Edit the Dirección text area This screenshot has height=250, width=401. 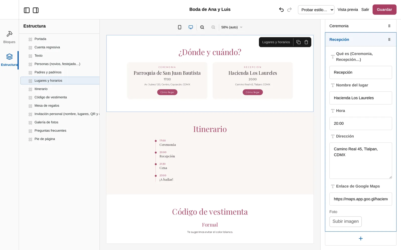click(x=361, y=161)
